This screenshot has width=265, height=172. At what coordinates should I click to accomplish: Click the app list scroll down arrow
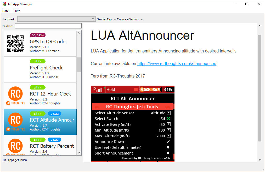tap(79, 153)
